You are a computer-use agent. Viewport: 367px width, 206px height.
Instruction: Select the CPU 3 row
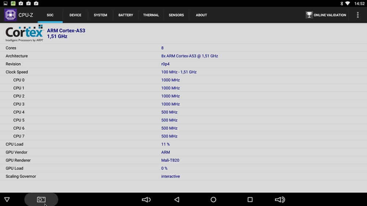click(x=183, y=104)
